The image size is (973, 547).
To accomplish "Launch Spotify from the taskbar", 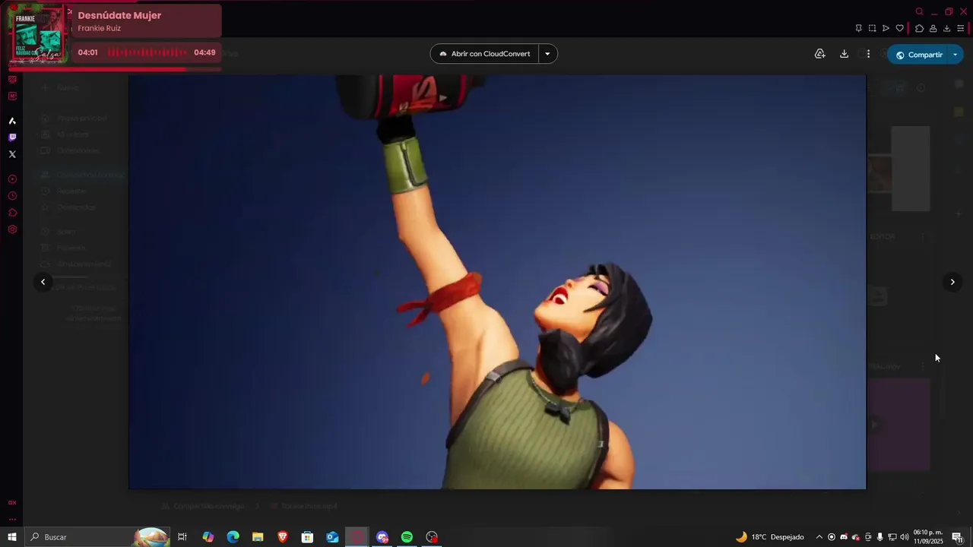I will (x=407, y=537).
